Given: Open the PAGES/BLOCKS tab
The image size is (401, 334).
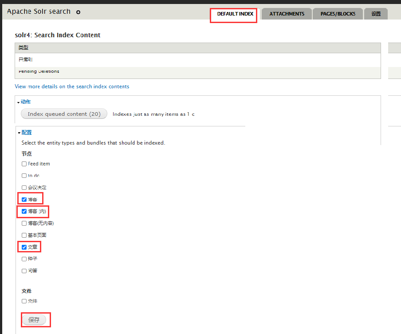Looking at the screenshot, I should [x=338, y=14].
